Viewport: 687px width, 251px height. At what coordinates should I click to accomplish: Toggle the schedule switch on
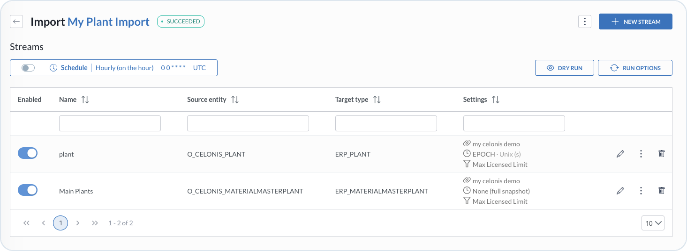click(28, 68)
